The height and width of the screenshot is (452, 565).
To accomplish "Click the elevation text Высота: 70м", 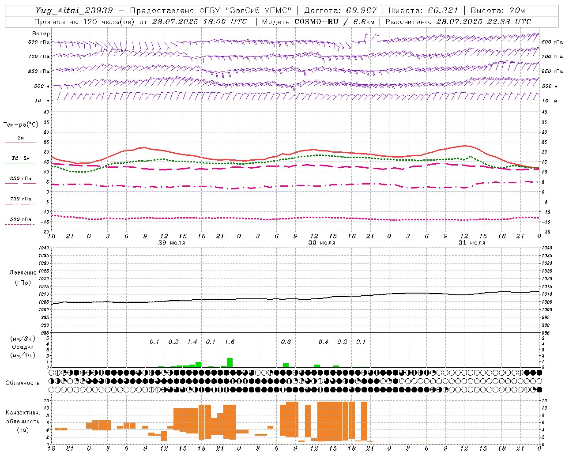I will 498,11.
